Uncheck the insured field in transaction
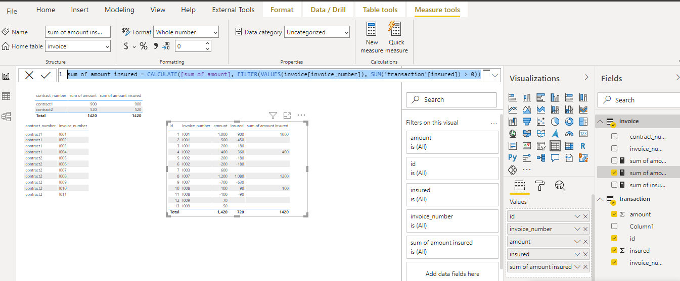 [614, 250]
